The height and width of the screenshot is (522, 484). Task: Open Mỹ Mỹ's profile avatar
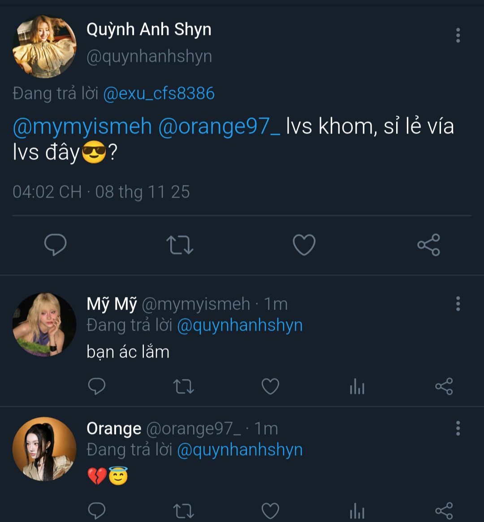44,325
